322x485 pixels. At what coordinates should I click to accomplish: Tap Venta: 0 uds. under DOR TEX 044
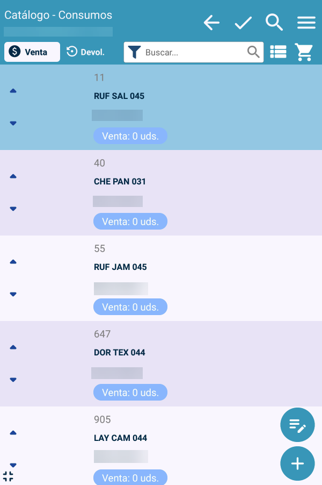pyautogui.click(x=130, y=393)
